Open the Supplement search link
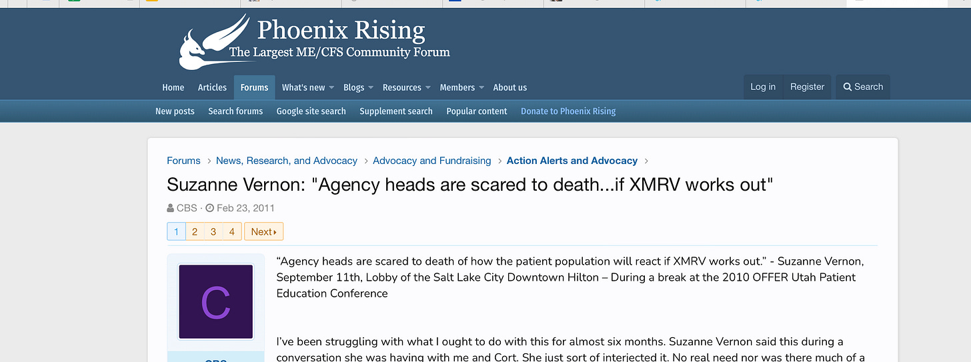971x362 pixels. click(396, 111)
